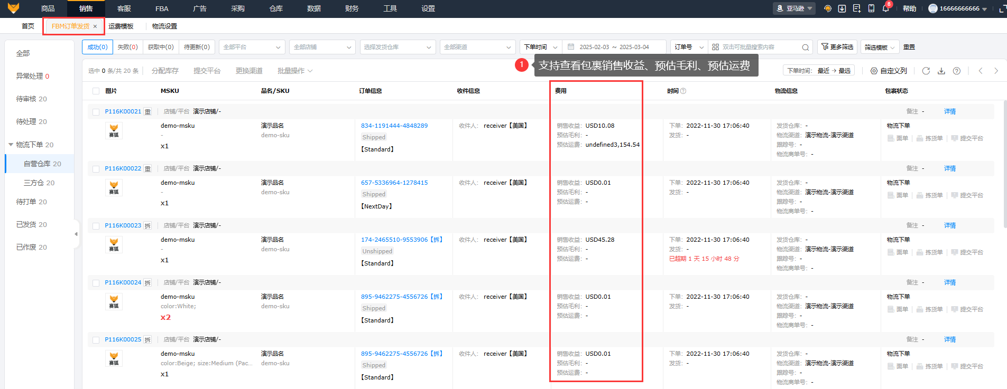Toggle the select-all checkbox in the table header
Screen dimensions: 1007x389
tap(96, 91)
